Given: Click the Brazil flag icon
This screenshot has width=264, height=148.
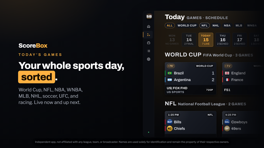Looking at the screenshot, I should tap(170, 73).
